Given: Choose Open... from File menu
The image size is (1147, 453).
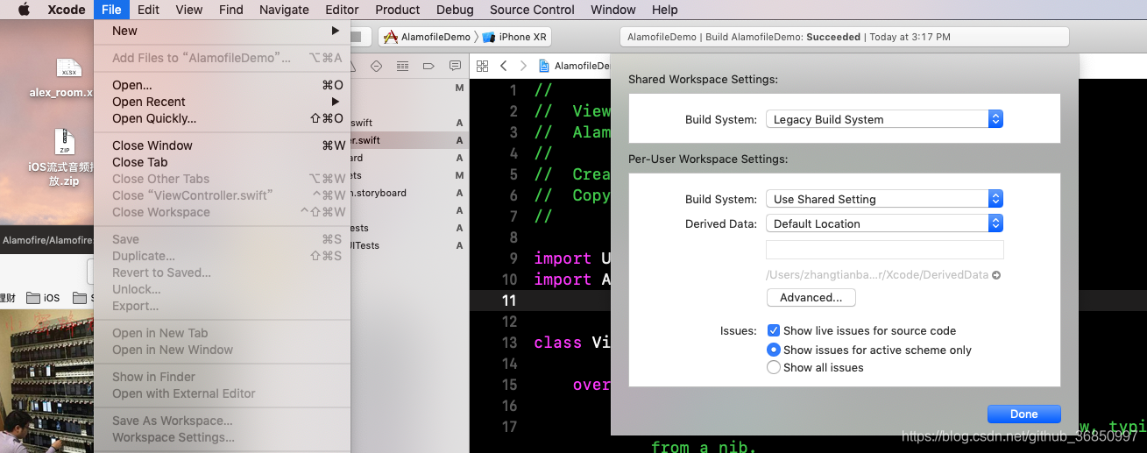Looking at the screenshot, I should [222, 85].
